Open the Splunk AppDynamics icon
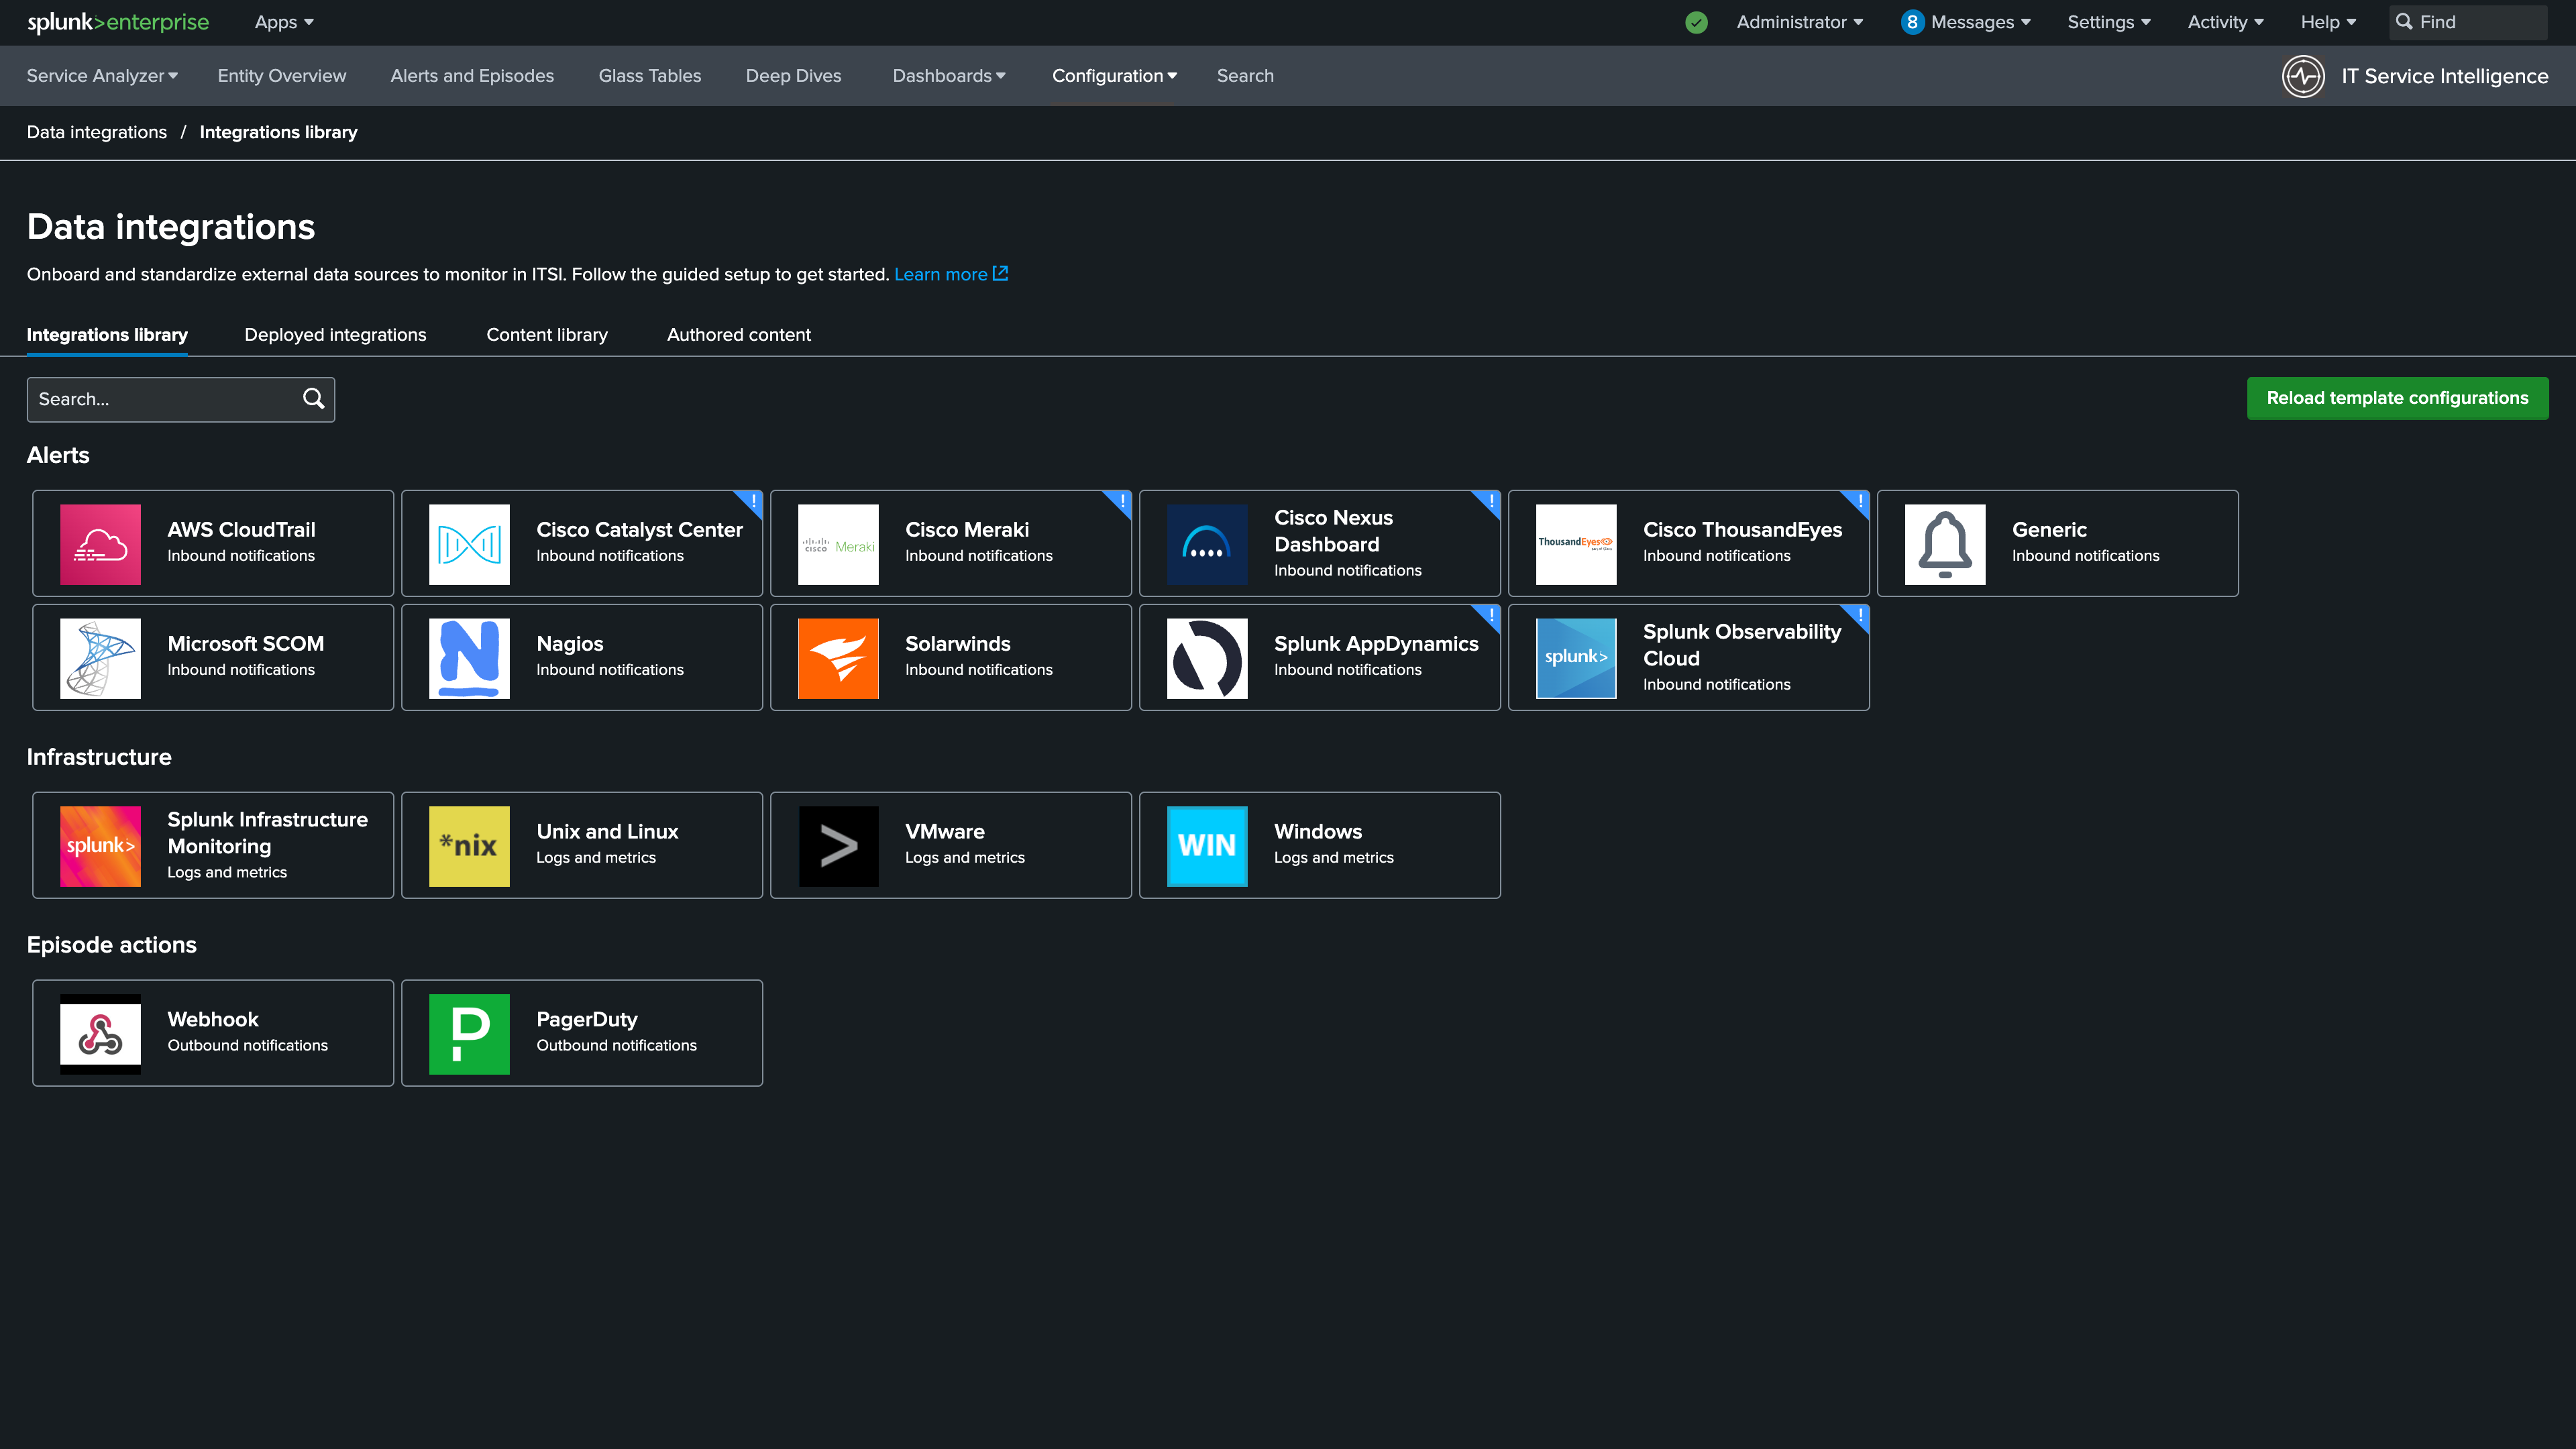2576x1449 pixels. [1207, 658]
